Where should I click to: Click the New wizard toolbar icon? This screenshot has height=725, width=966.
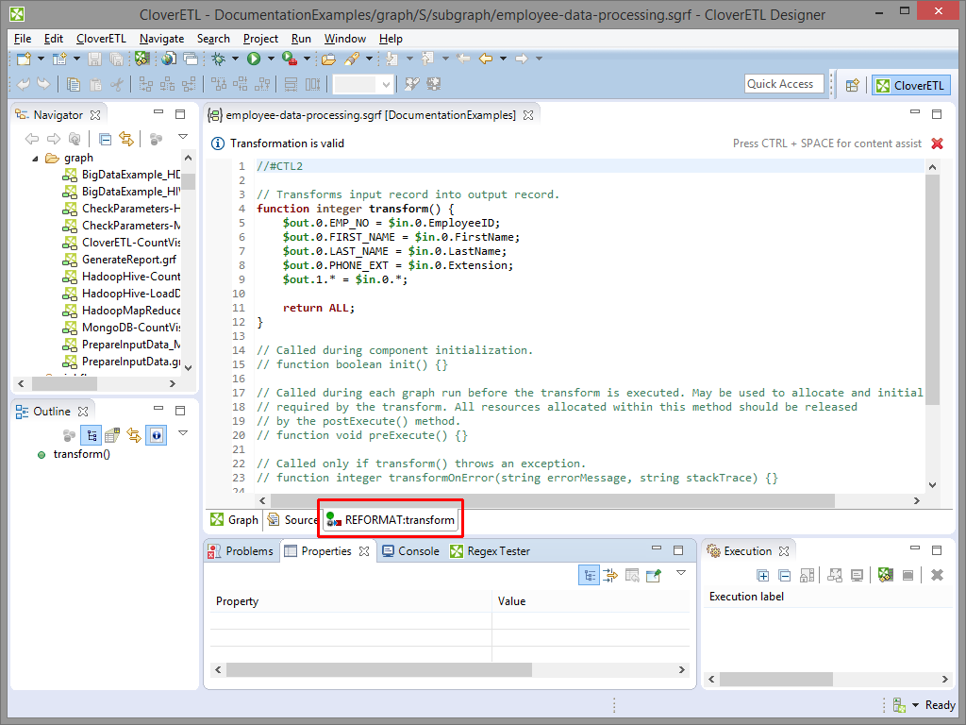click(x=25, y=59)
